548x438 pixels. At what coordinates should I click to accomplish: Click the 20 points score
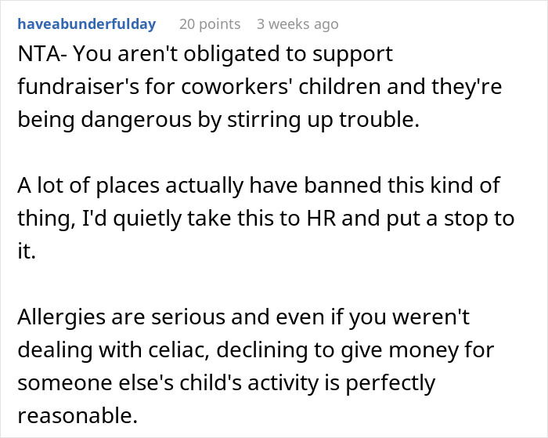[x=209, y=24]
